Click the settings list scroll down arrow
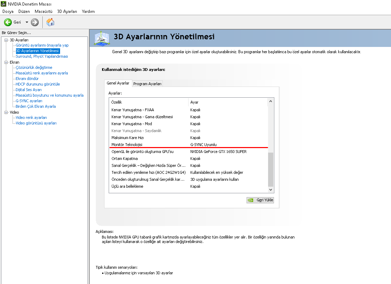The image size is (391, 284). point(271,190)
